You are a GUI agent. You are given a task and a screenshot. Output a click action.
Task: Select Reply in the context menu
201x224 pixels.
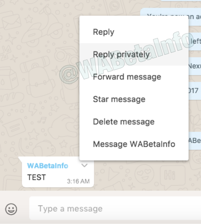(134, 32)
